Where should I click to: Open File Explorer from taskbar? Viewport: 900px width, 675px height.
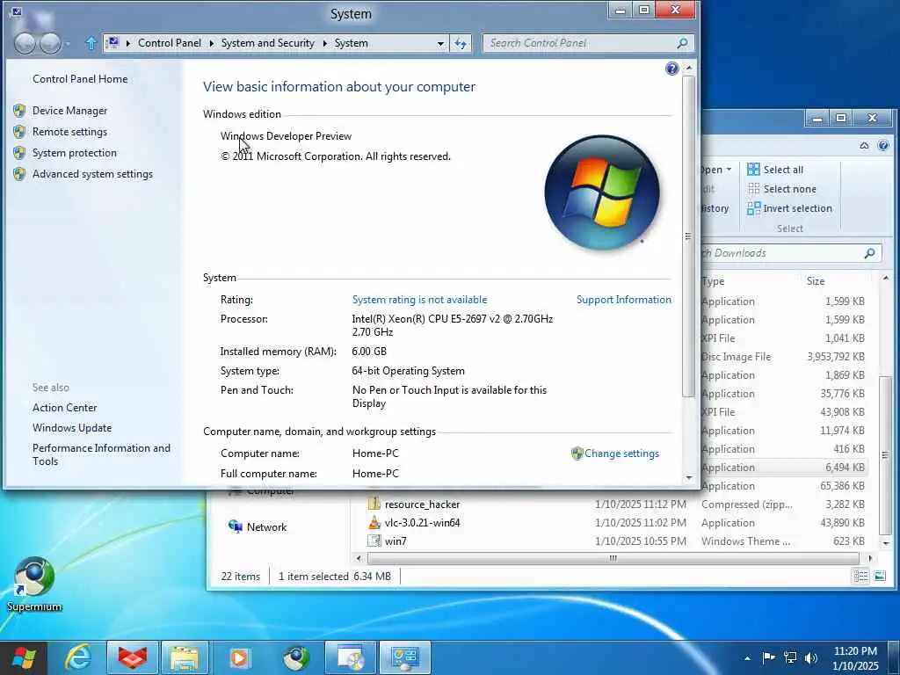pyautogui.click(x=185, y=657)
